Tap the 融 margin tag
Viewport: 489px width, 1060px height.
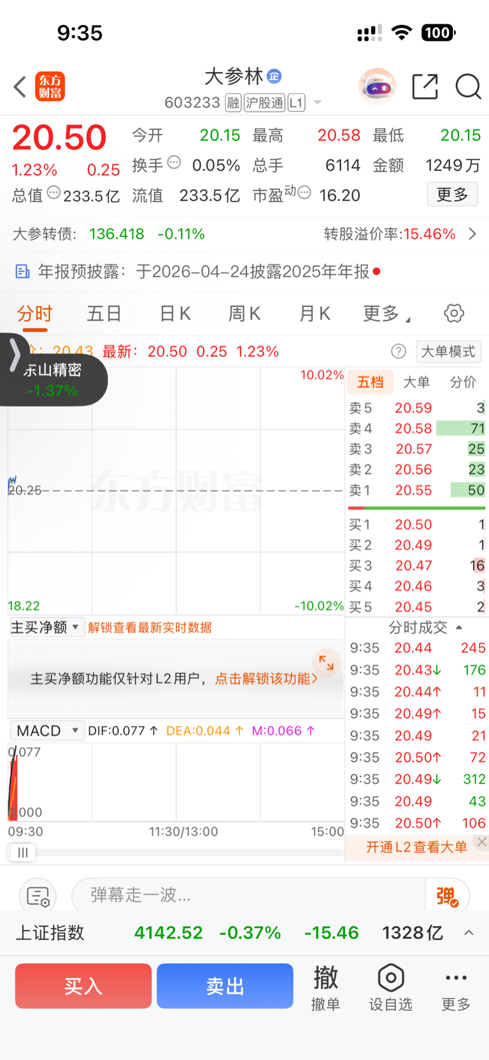[233, 103]
